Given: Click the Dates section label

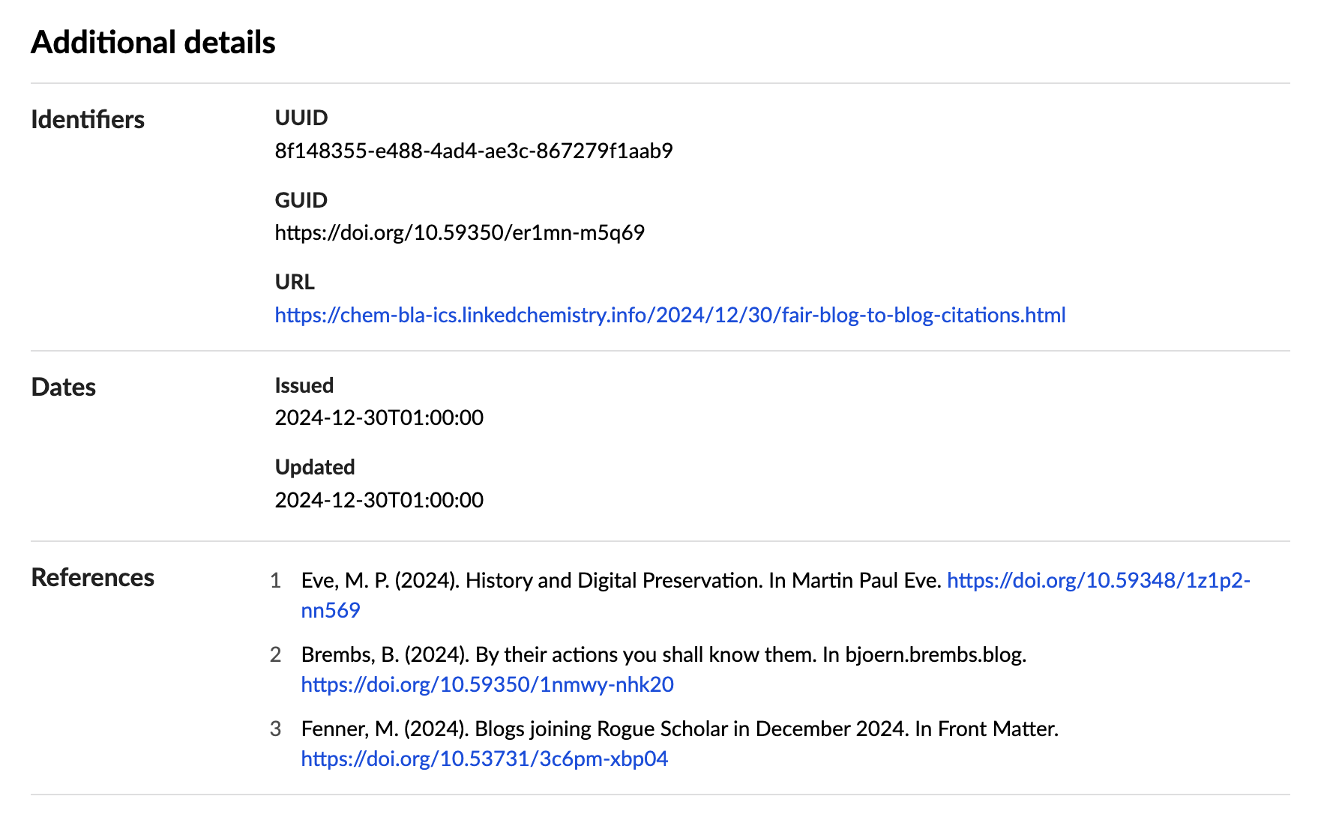Looking at the screenshot, I should [64, 388].
